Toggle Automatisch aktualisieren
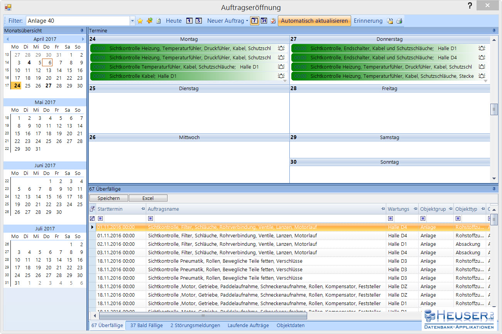This screenshot has width=502, height=334. (x=314, y=21)
